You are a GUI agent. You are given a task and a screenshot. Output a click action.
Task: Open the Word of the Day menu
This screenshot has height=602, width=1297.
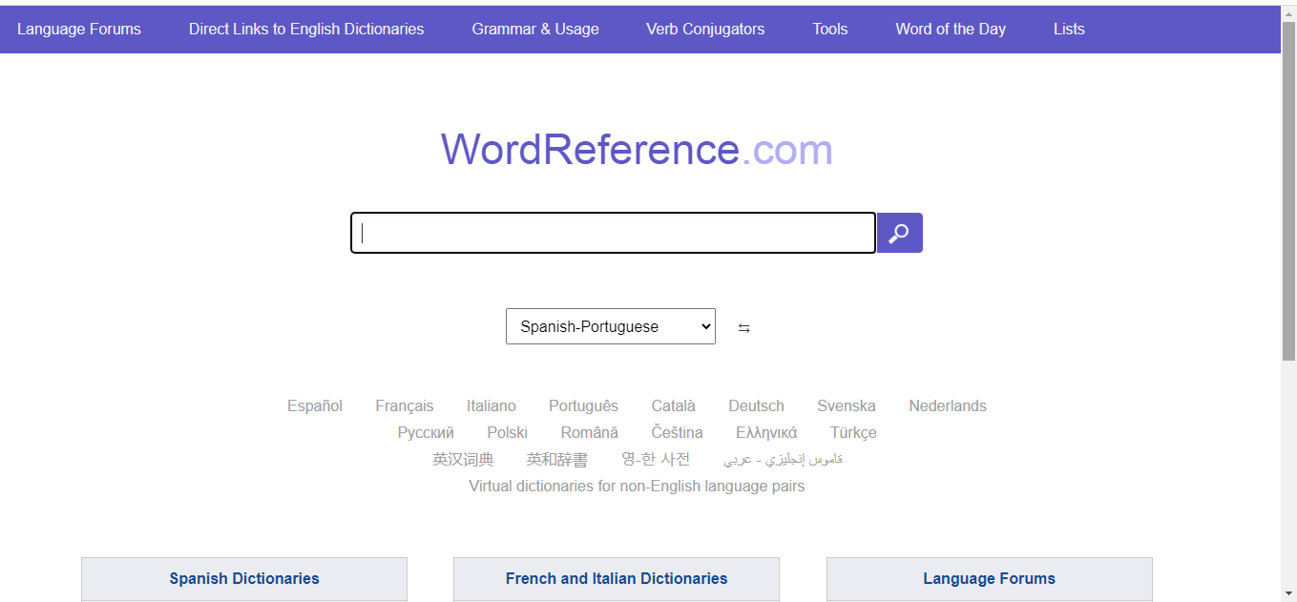951,29
